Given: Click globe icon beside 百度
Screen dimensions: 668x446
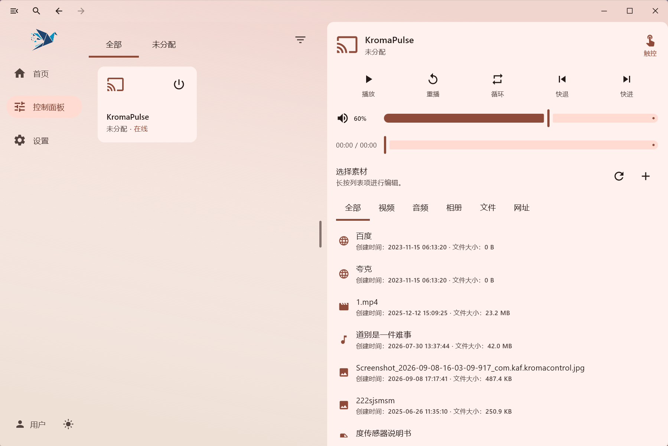Looking at the screenshot, I should 344,241.
